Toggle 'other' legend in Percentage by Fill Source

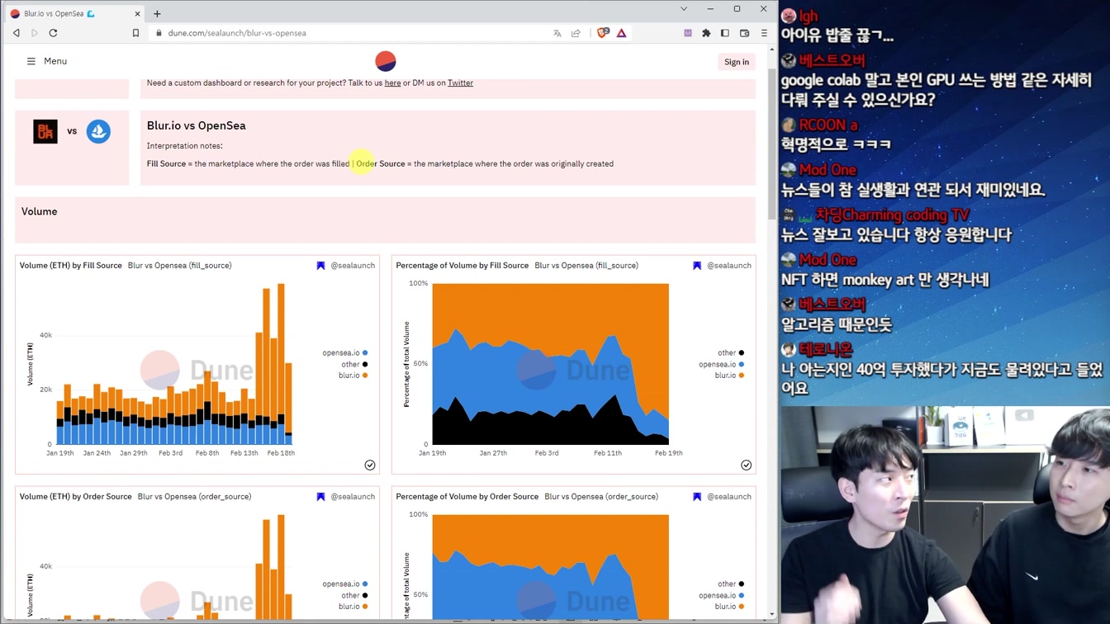731,353
